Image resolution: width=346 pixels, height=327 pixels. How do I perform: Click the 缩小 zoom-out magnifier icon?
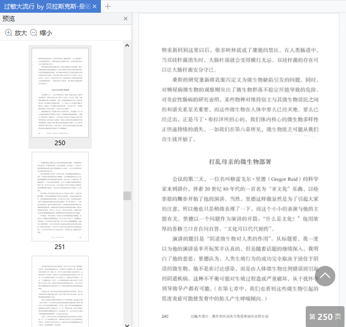(x=34, y=33)
